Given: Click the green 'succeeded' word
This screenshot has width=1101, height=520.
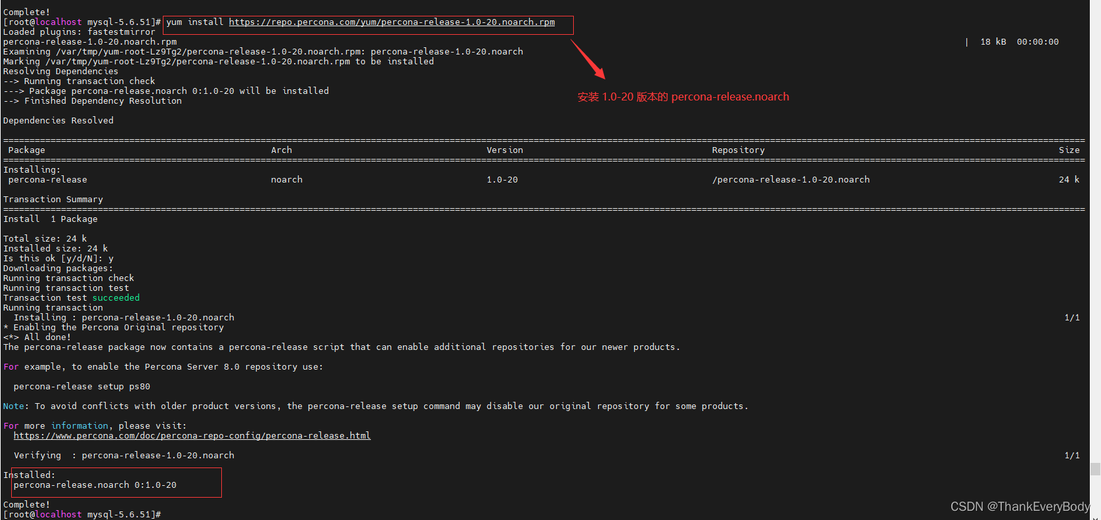Looking at the screenshot, I should coord(116,298).
